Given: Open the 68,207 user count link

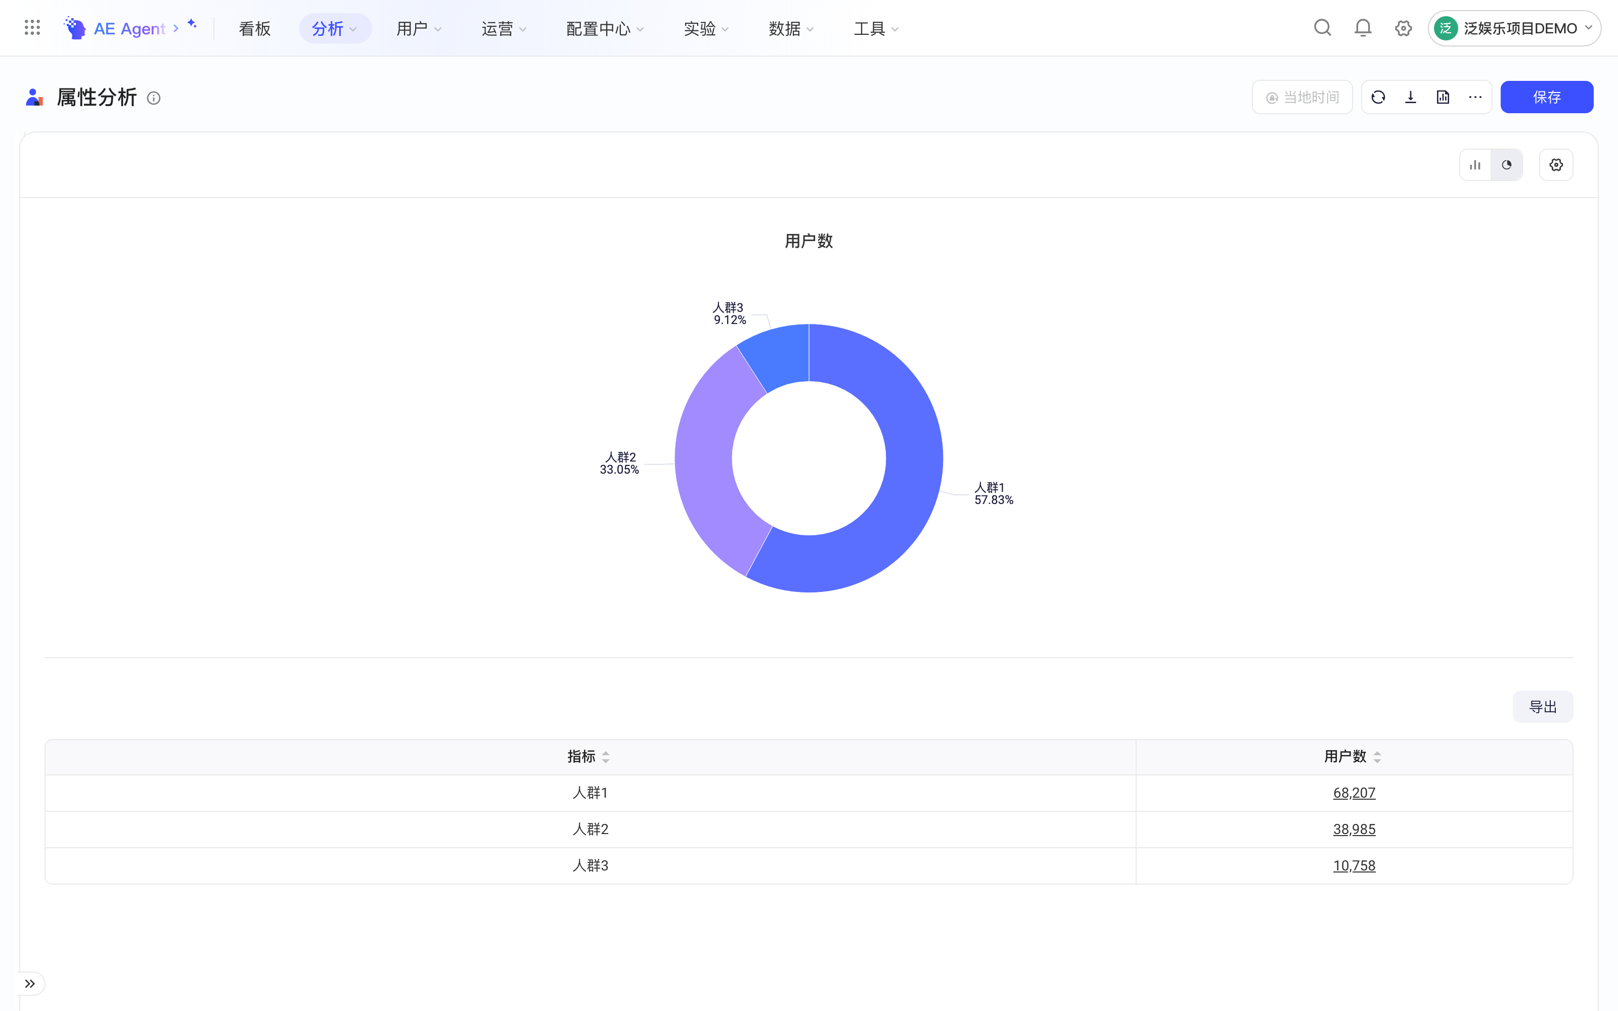Looking at the screenshot, I should click(1354, 793).
